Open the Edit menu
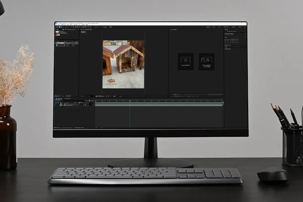Image resolution: width=303 pixels, height=202 pixels. pos(59,25)
